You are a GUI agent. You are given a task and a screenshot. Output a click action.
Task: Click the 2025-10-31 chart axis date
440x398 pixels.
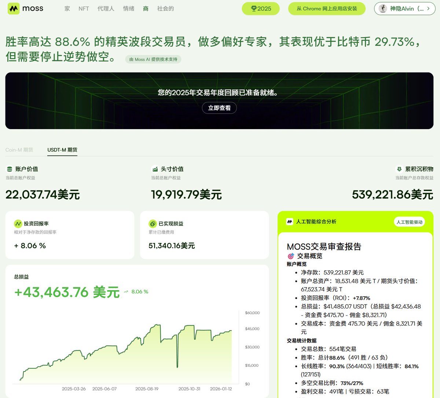189,389
